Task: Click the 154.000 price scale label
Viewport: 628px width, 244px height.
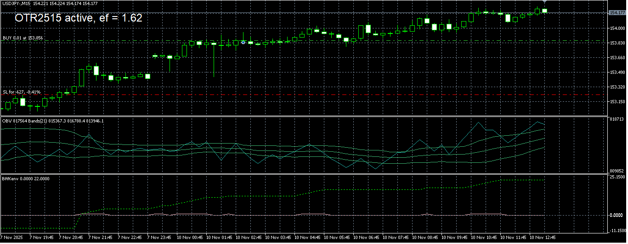Action: click(x=617, y=28)
